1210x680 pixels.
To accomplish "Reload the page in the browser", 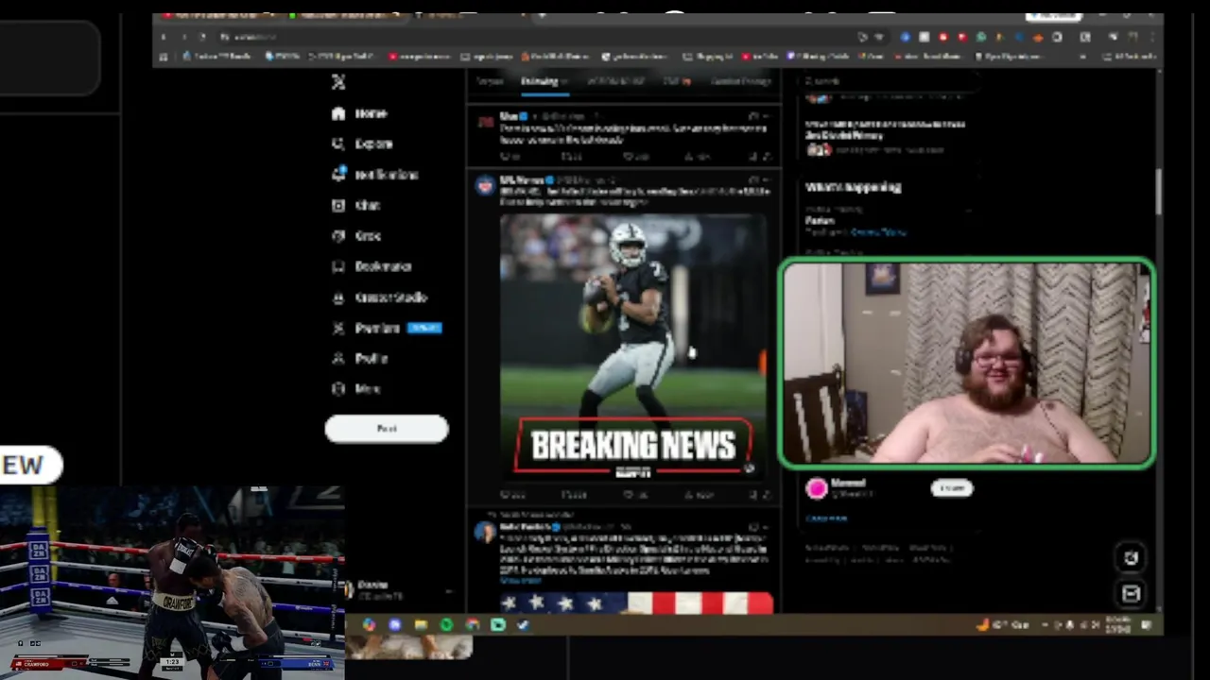I will tap(202, 37).
